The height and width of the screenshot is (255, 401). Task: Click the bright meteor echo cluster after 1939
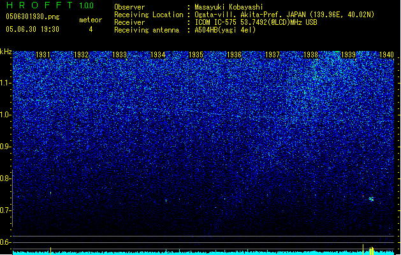371,199
